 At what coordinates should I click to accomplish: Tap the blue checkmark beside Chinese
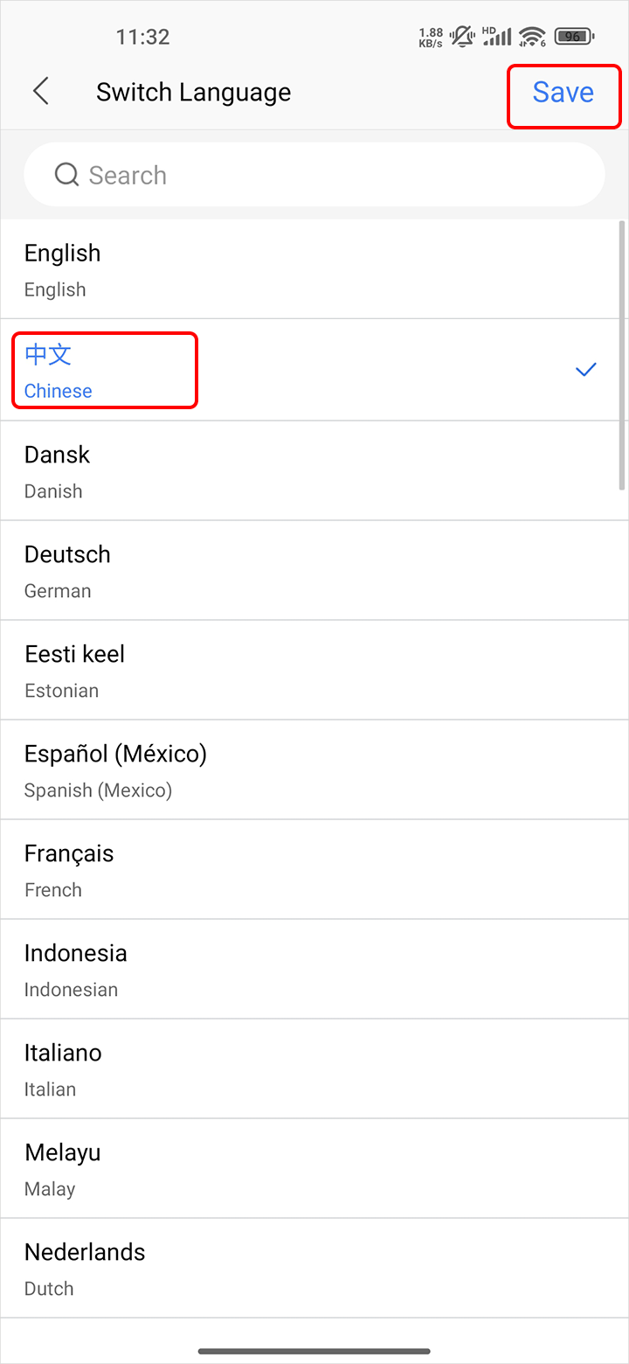point(585,370)
